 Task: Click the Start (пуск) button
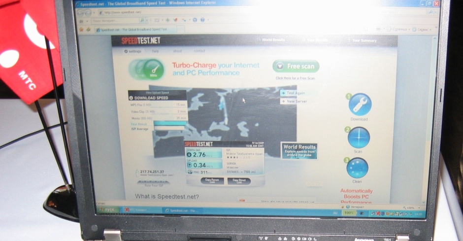tap(108, 209)
